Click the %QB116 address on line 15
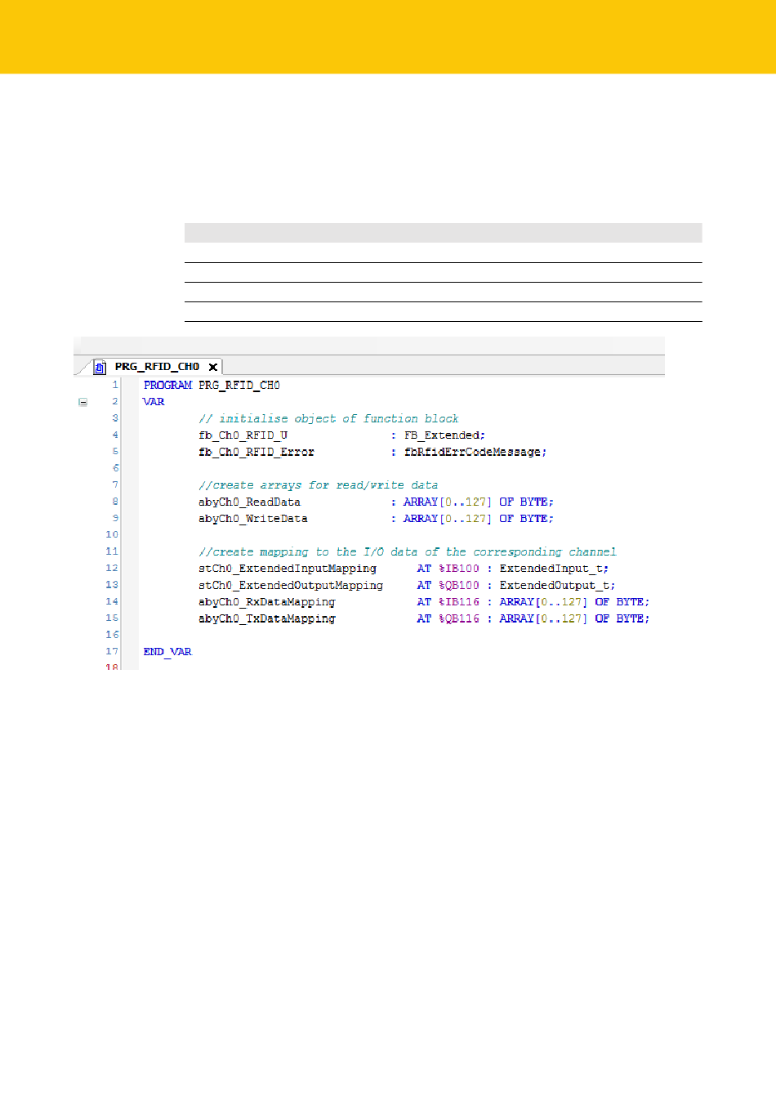The image size is (776, 1098). click(459, 619)
